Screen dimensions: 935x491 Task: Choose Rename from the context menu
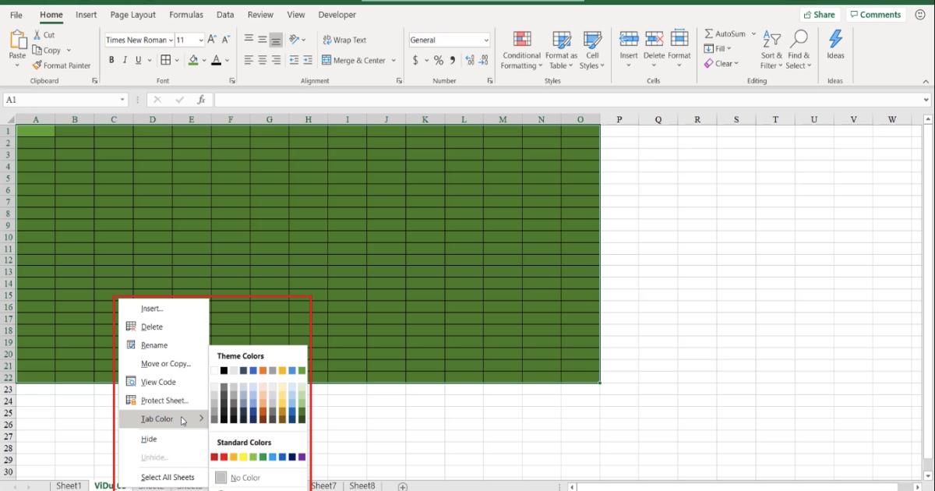point(153,344)
